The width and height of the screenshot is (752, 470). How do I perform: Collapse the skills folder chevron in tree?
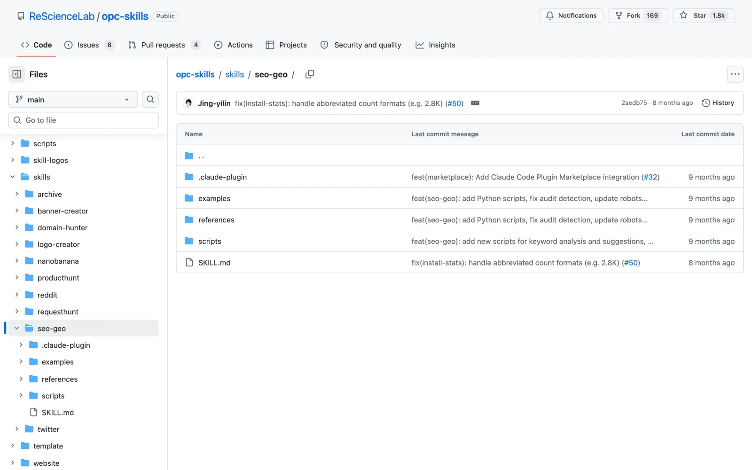[x=13, y=177]
